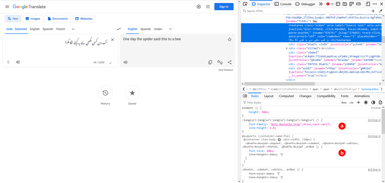
Task: Rate this translation
Action: point(220,62)
